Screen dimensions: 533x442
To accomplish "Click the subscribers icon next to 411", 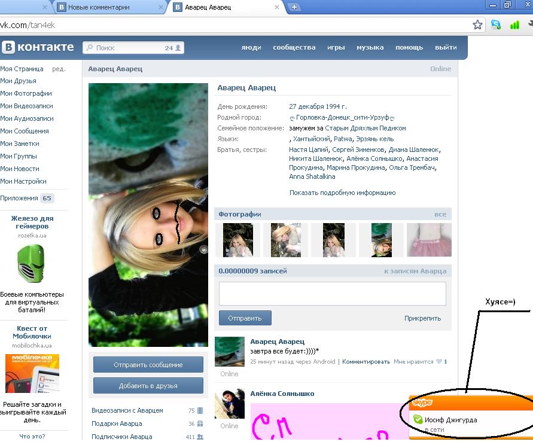I will 200,437.
